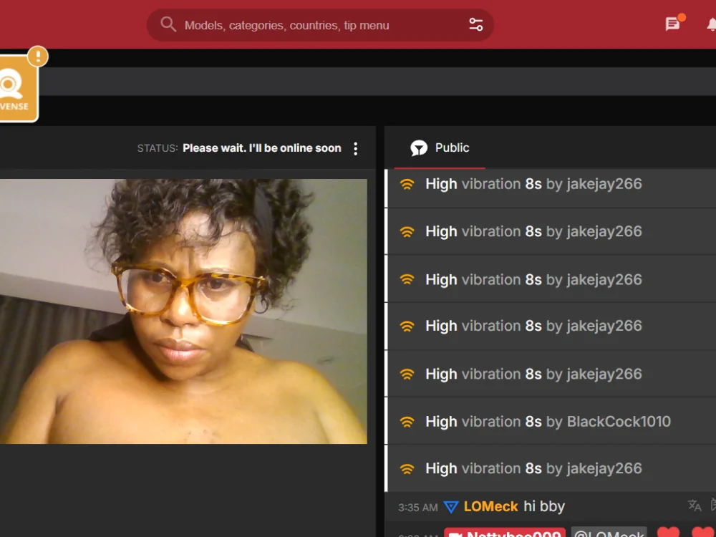Open search filters via the sliders icon
Screen dimensions: 716x537
pos(476,24)
